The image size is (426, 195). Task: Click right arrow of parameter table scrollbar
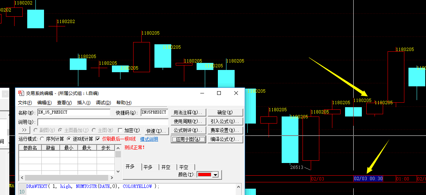111,178
